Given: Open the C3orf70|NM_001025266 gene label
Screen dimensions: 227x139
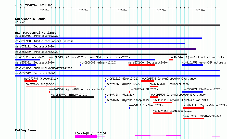Looking at the screenshot, I should [90, 133].
